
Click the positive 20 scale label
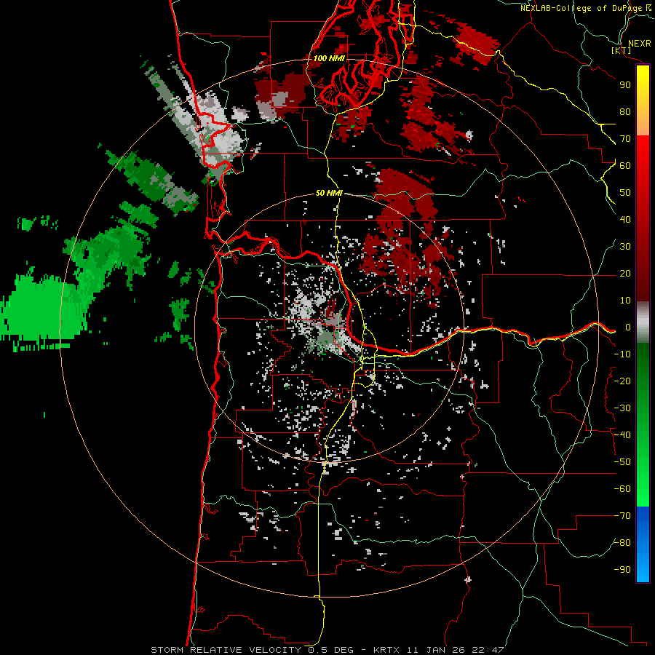pos(625,273)
